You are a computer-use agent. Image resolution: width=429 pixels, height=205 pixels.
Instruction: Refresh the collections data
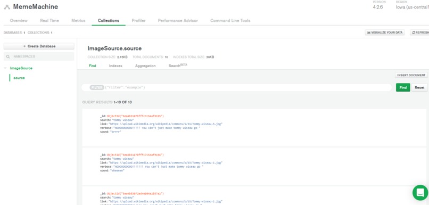pos(419,32)
